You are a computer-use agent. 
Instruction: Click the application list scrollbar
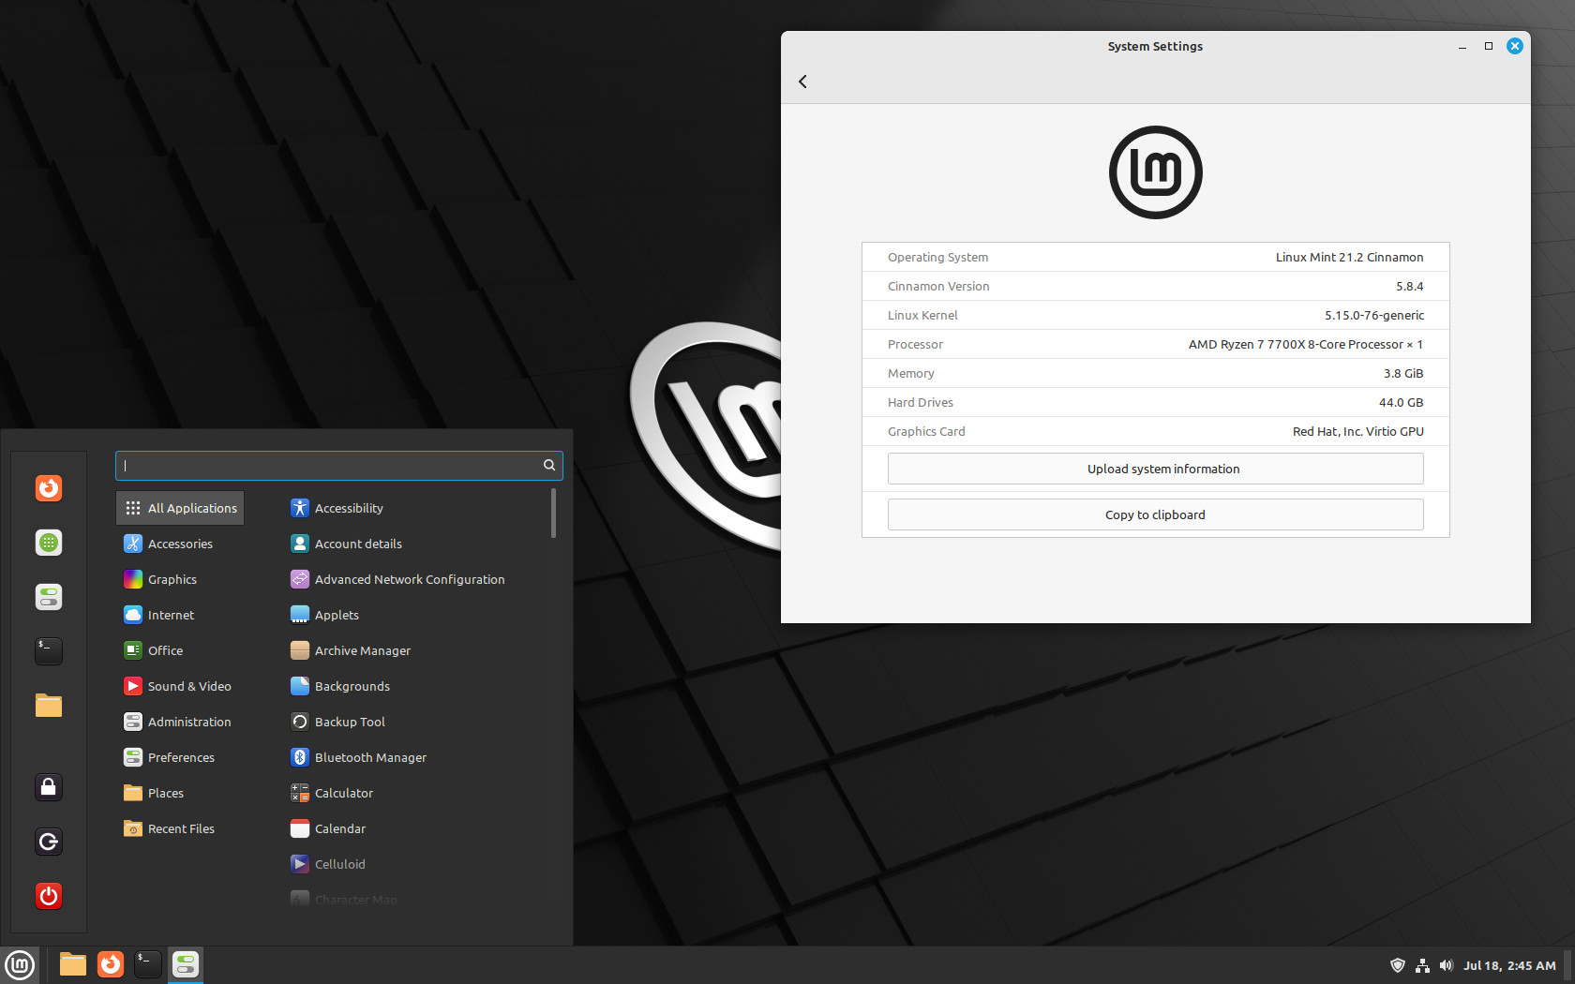[x=553, y=514]
